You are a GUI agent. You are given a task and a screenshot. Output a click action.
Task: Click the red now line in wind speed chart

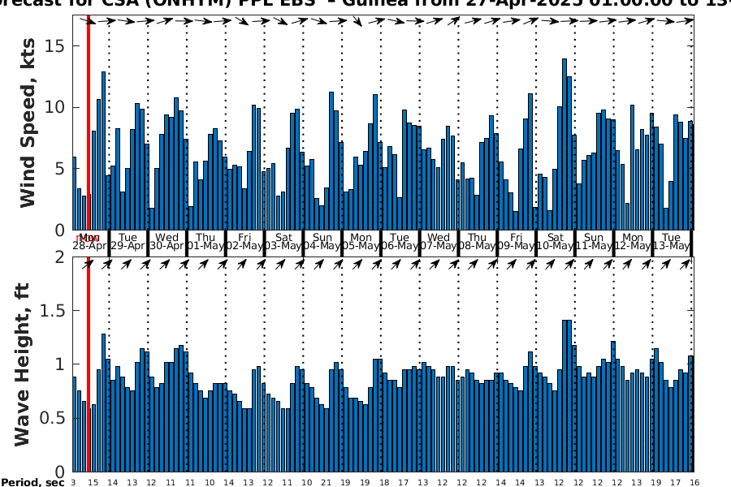(88, 122)
